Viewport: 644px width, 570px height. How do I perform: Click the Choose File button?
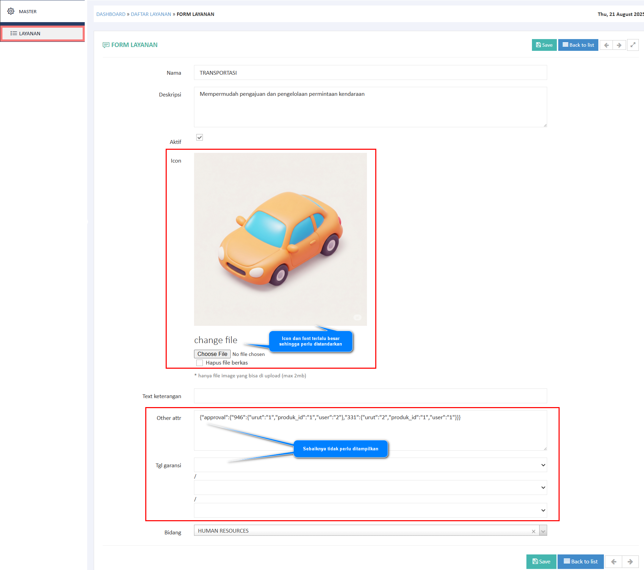point(212,354)
